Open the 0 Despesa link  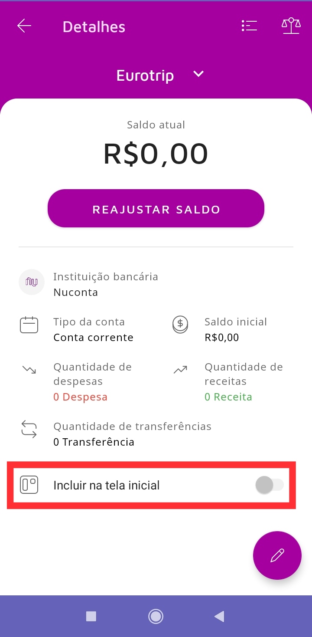coord(80,397)
